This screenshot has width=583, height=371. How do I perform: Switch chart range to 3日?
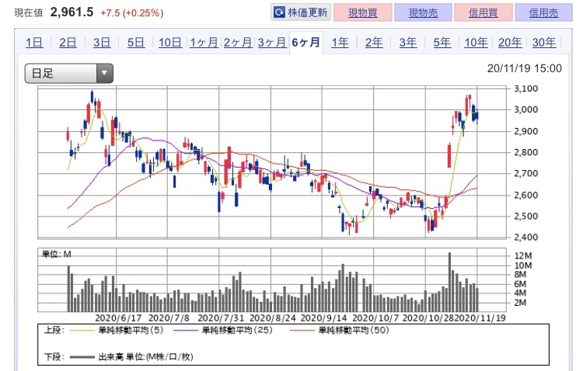102,43
